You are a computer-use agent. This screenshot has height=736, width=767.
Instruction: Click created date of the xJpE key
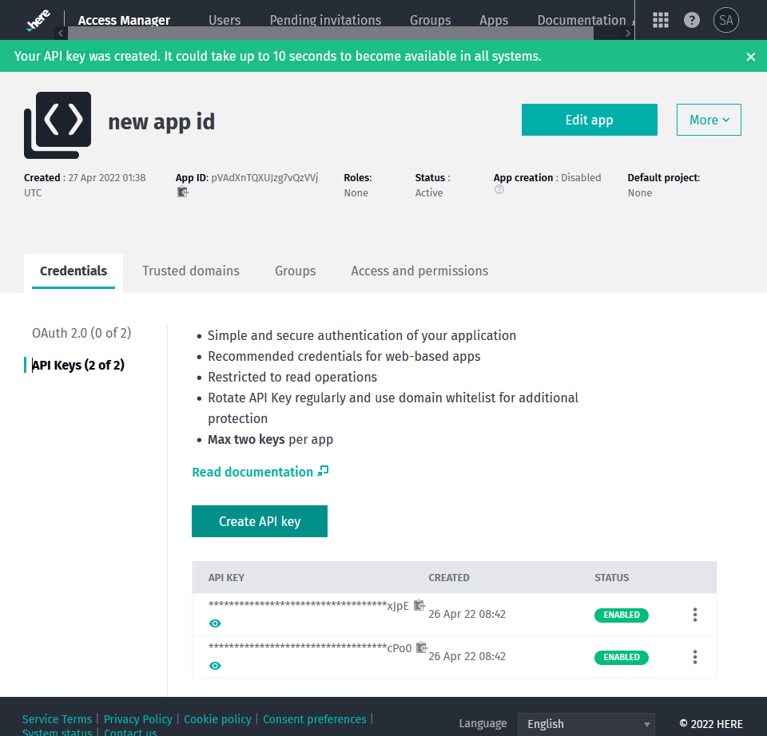tap(467, 615)
